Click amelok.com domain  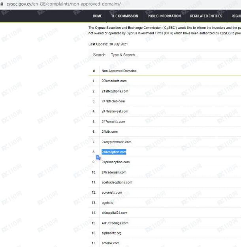tap(111, 243)
